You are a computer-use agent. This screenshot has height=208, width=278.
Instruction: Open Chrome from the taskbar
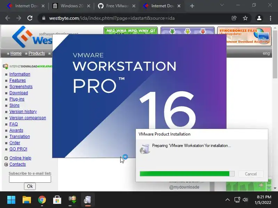pyautogui.click(x=42, y=200)
